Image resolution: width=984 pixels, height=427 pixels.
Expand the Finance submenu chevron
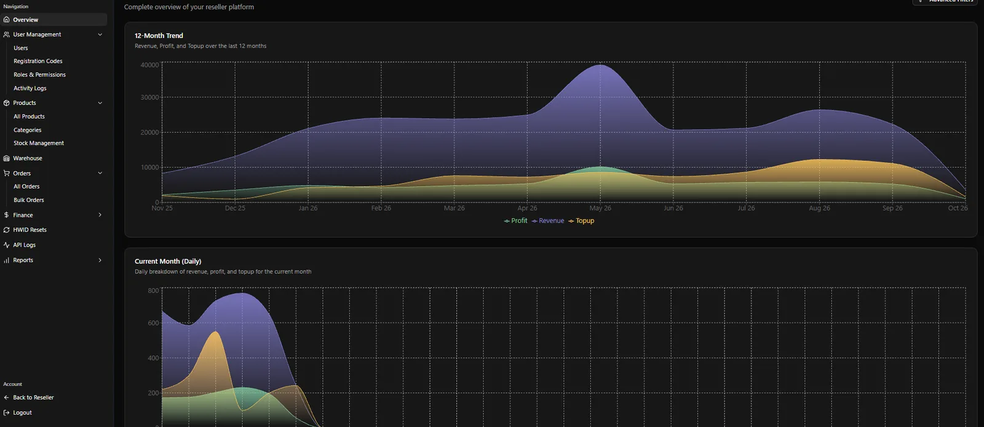click(x=100, y=215)
